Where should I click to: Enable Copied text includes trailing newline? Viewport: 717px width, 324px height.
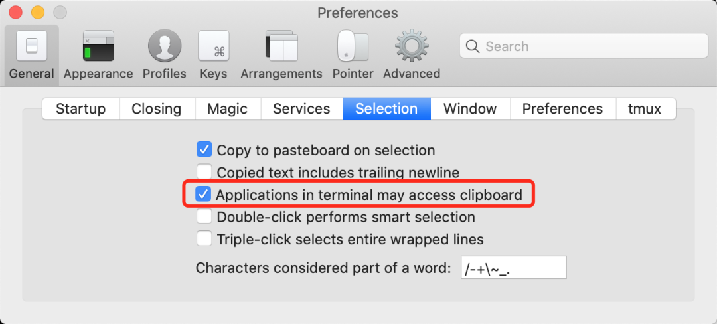click(204, 173)
